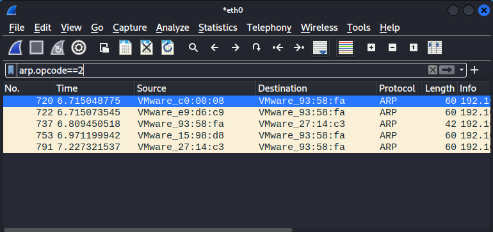Screen dimensions: 493x232
Task: Open the Analyze menu
Action: [x=173, y=28]
